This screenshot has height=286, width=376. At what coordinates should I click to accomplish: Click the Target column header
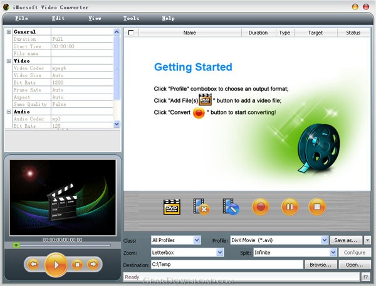point(316,33)
